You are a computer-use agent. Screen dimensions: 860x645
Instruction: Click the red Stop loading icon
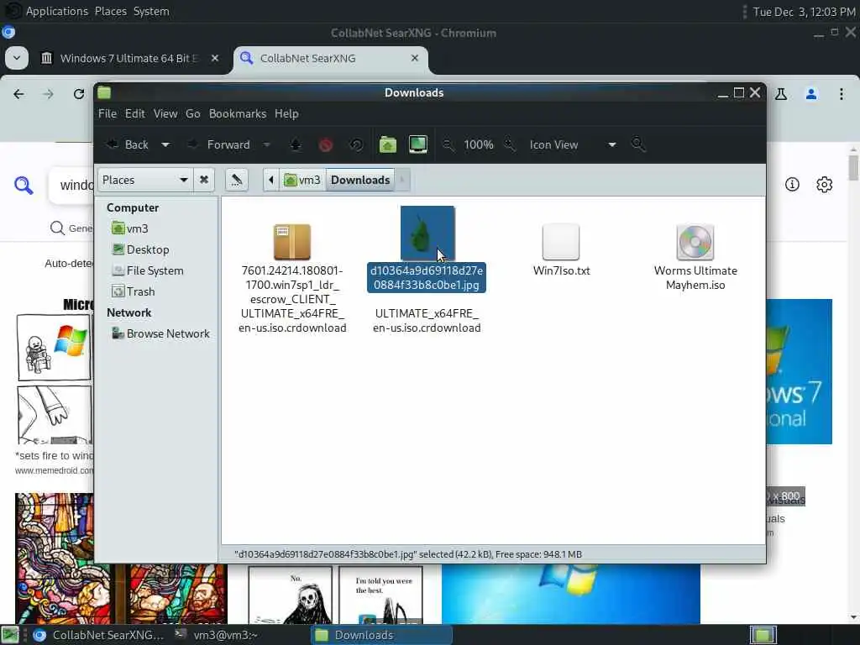pyautogui.click(x=326, y=144)
